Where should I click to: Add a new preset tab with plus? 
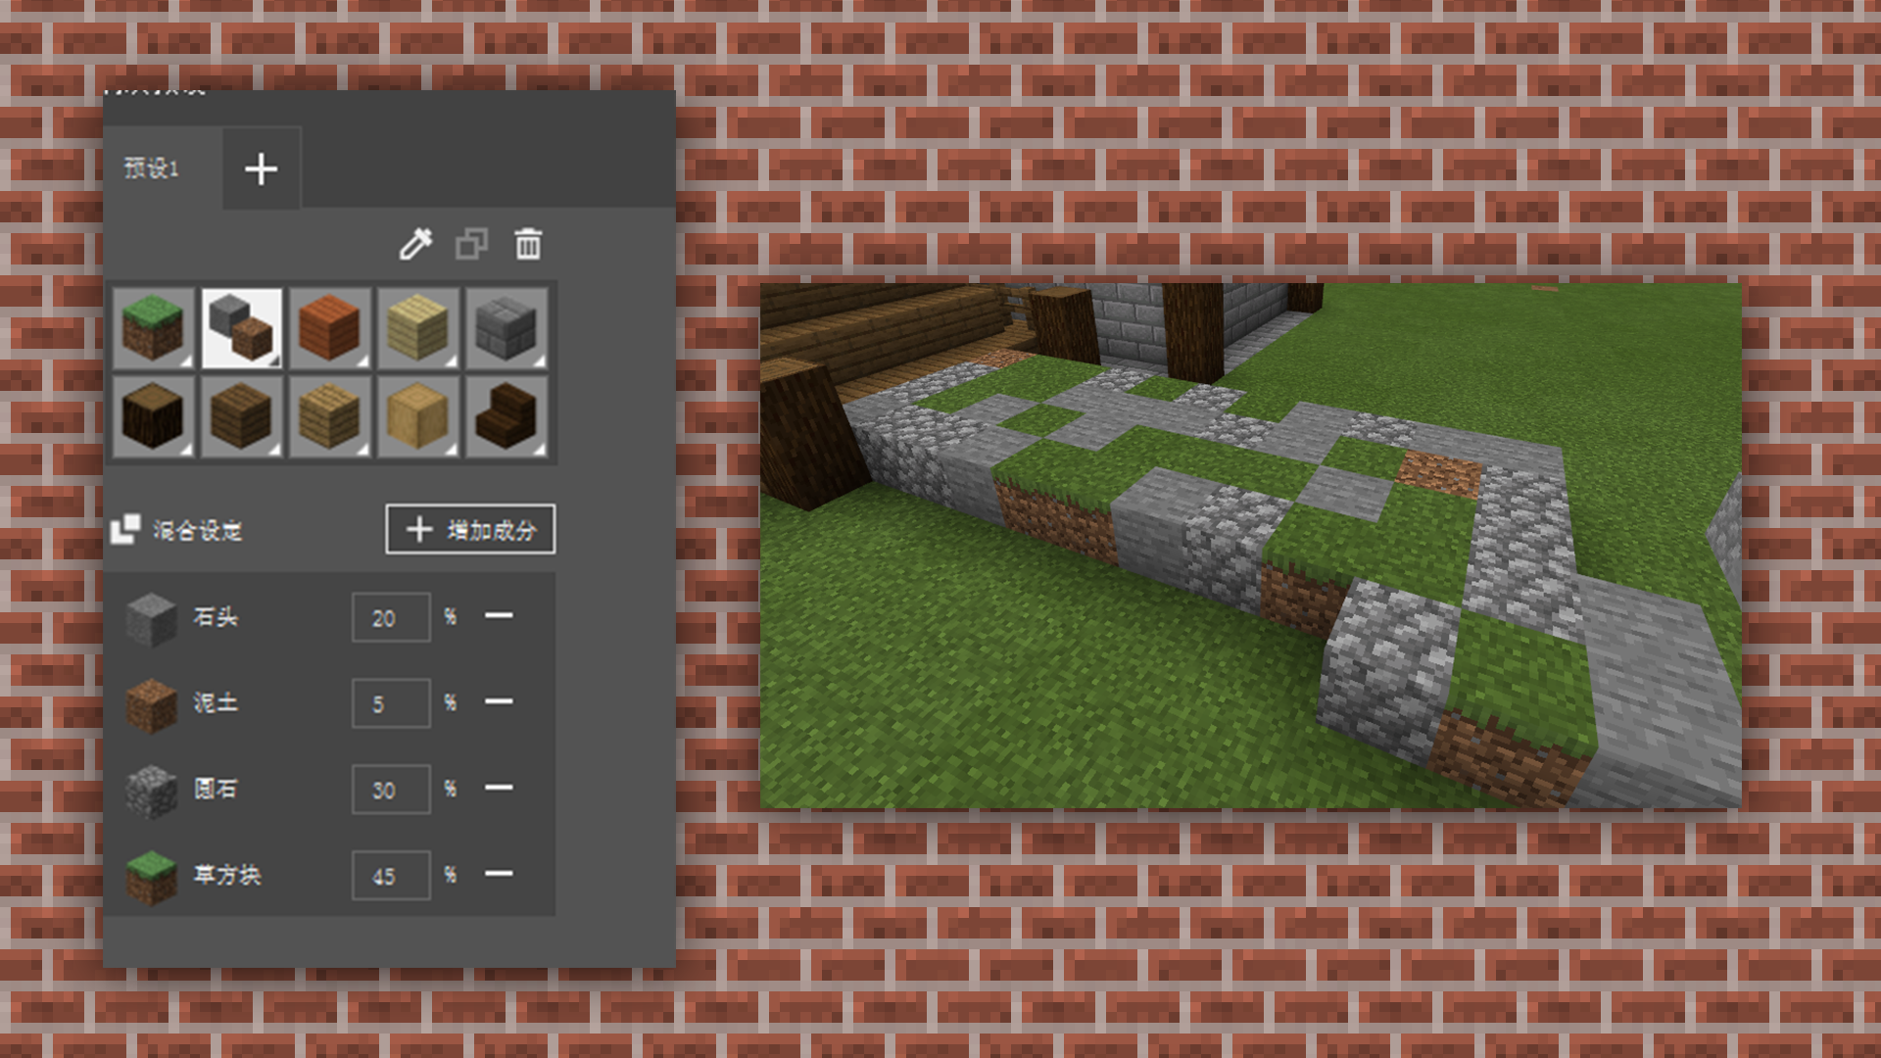tap(261, 168)
